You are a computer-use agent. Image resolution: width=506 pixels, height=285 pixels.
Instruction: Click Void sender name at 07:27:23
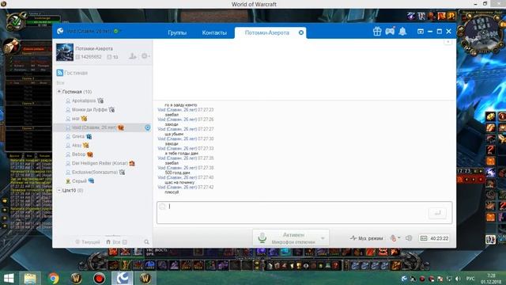tap(177, 110)
